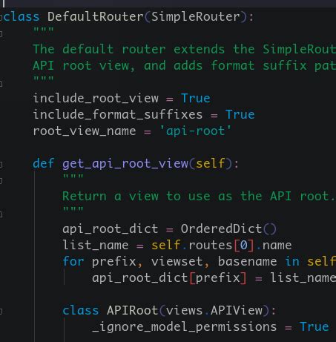Click the in keyword of the for loop
The image size is (336, 342).
pos(292,261)
